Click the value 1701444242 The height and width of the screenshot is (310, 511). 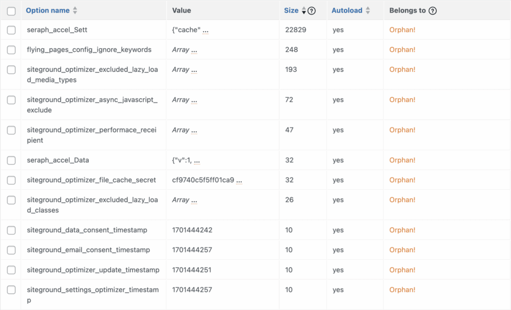[192, 230]
